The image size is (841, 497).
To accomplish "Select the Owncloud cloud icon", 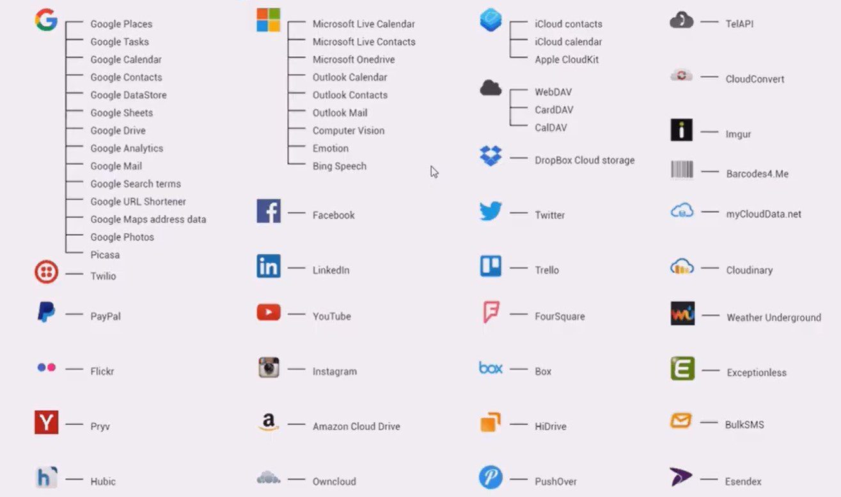I will (269, 477).
